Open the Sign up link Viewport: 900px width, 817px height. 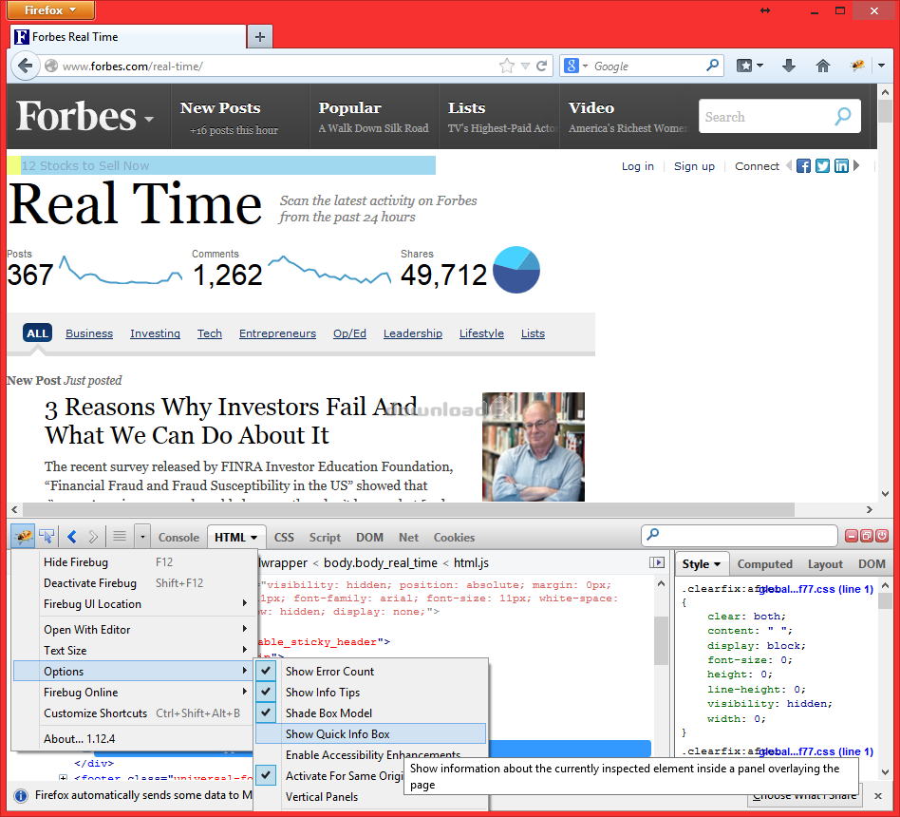694,166
